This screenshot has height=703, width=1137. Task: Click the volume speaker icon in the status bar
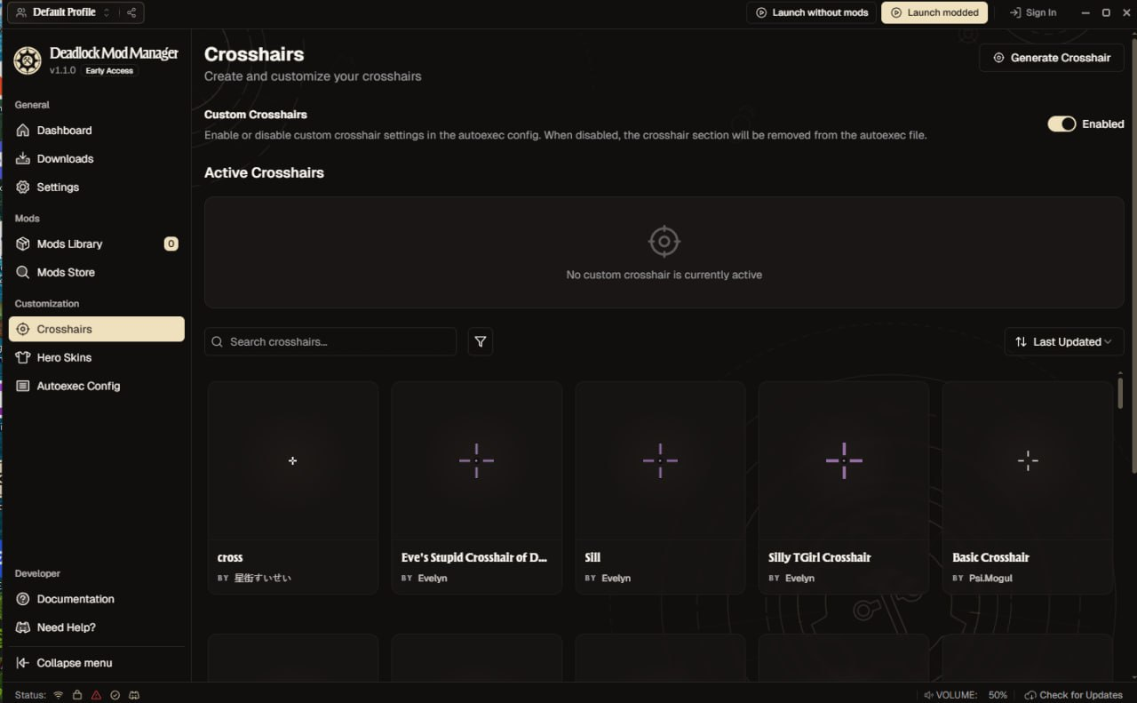coord(928,695)
